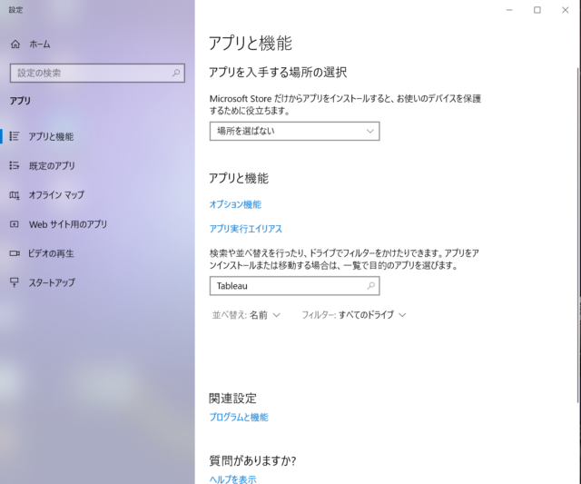
Task: Minimize the settings window
Action: (509, 10)
